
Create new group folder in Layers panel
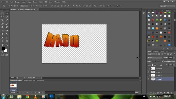pyautogui.click(x=164, y=93)
